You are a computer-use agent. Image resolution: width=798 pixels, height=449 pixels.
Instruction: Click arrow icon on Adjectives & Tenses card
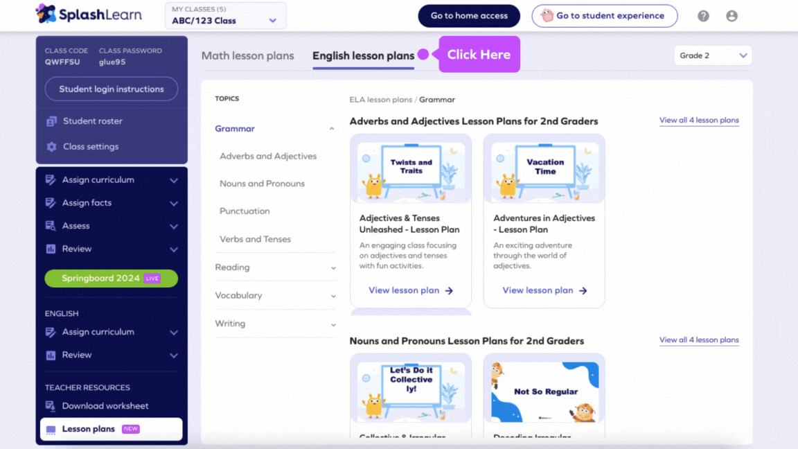click(x=449, y=291)
